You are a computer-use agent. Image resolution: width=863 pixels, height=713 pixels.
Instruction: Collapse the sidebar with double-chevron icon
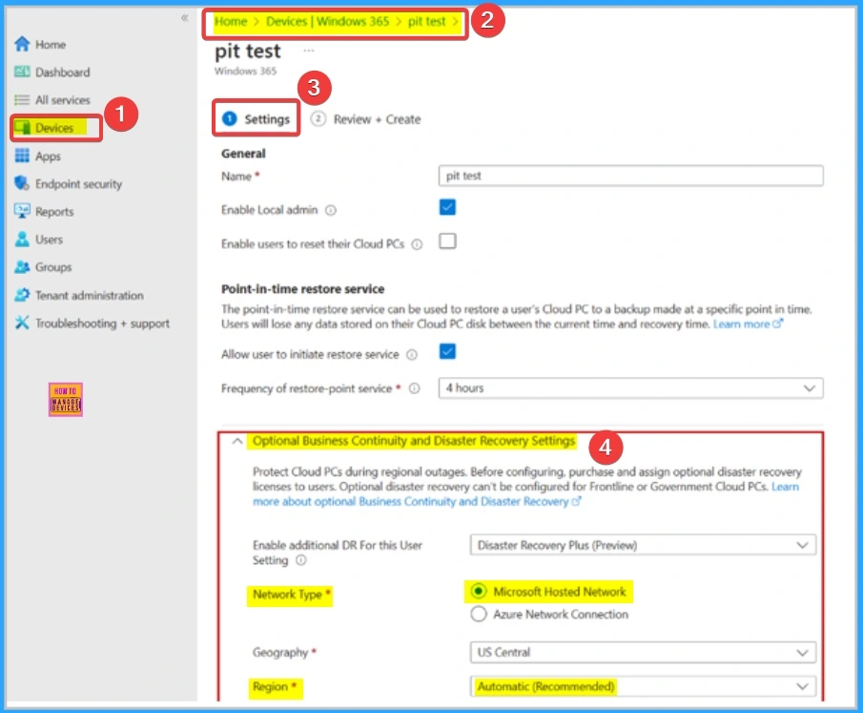tap(184, 18)
